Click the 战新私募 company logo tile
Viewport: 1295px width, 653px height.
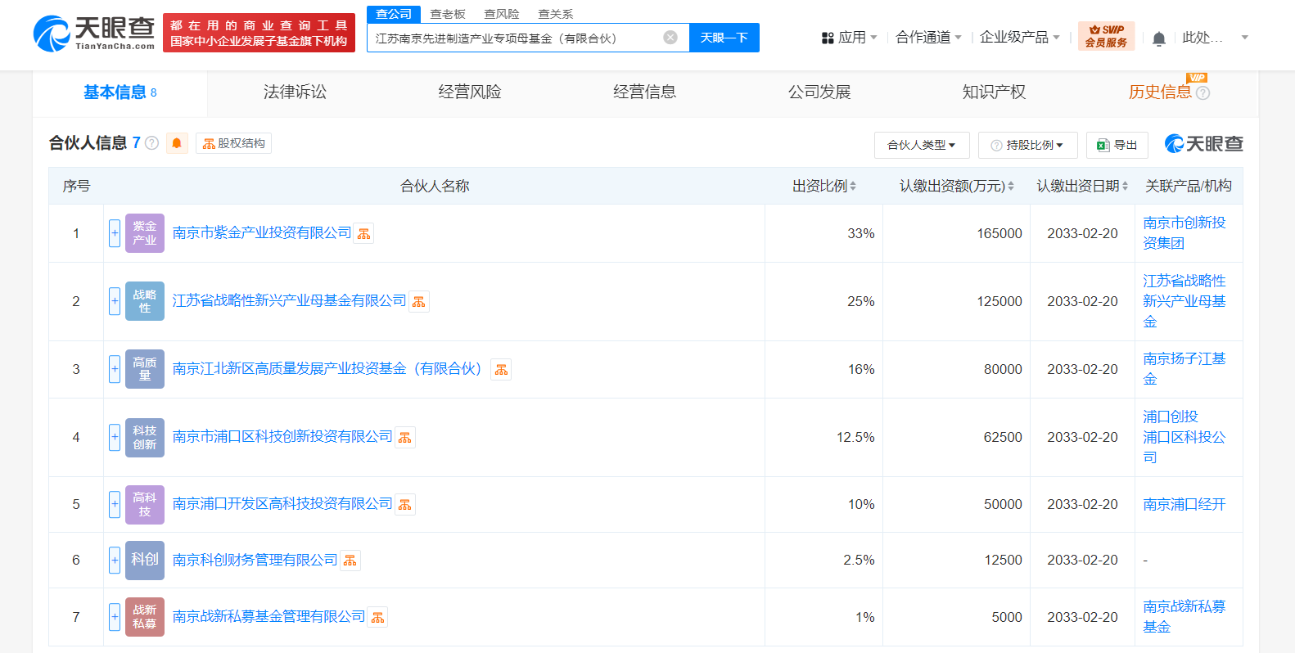pyautogui.click(x=145, y=616)
